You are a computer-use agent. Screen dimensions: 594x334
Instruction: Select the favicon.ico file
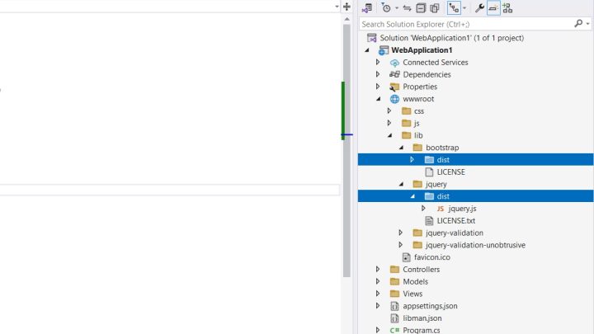(431, 257)
